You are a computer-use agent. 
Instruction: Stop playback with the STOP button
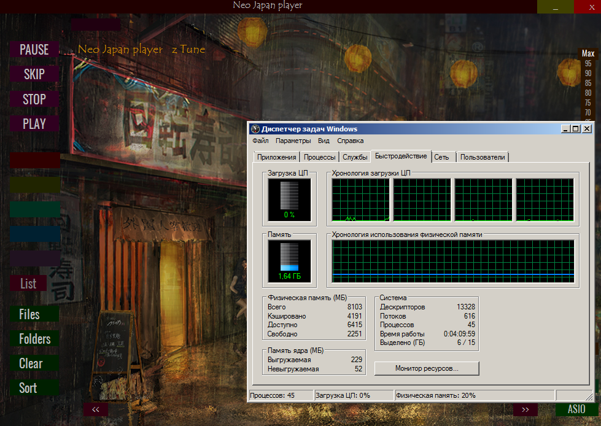pyautogui.click(x=34, y=99)
